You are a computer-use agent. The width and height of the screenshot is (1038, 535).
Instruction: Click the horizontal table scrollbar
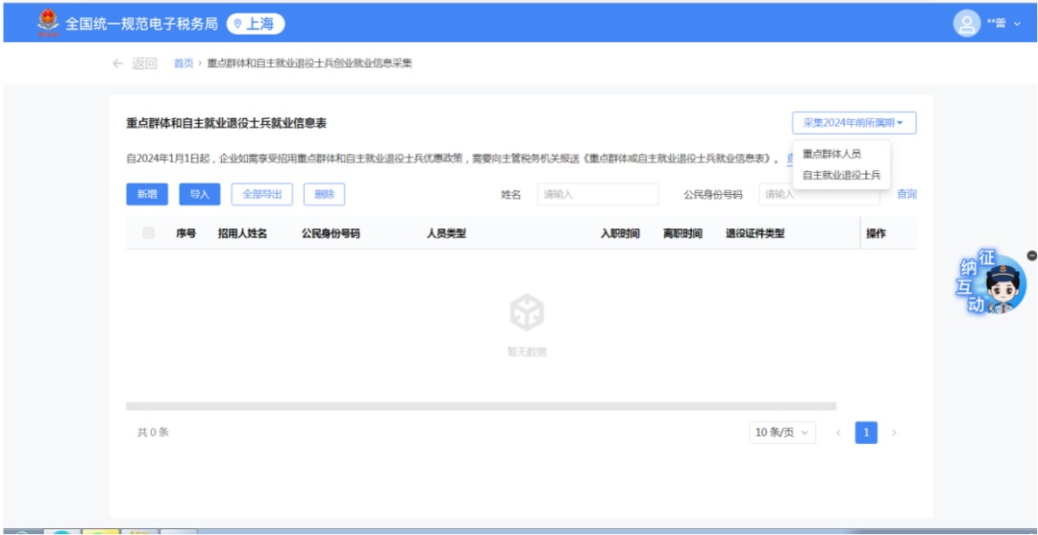tap(481, 406)
